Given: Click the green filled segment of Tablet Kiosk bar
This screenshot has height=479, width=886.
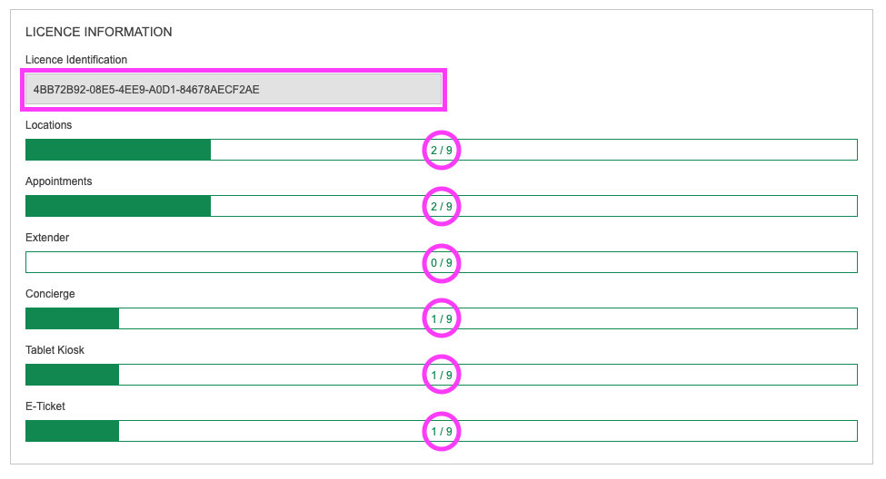Looking at the screenshot, I should 72,375.
